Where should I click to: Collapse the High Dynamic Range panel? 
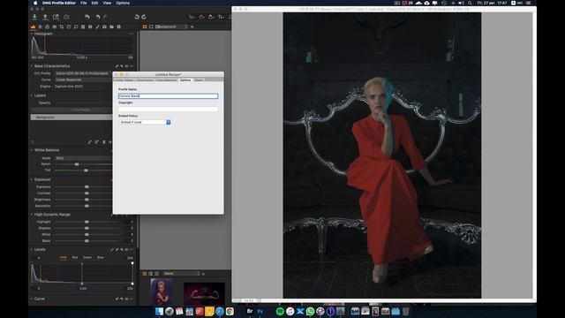pyautogui.click(x=32, y=215)
